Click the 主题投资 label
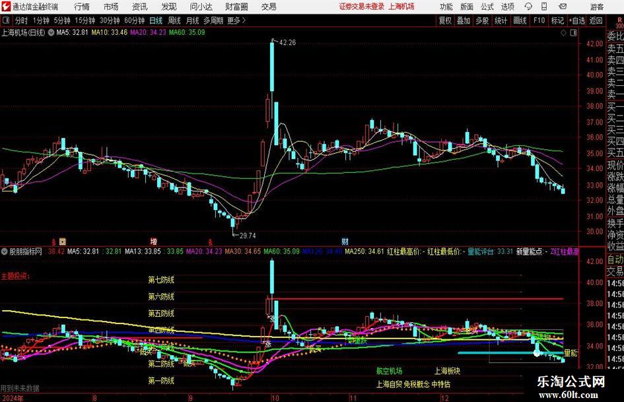The height and width of the screenshot is (402, 624). point(15,276)
